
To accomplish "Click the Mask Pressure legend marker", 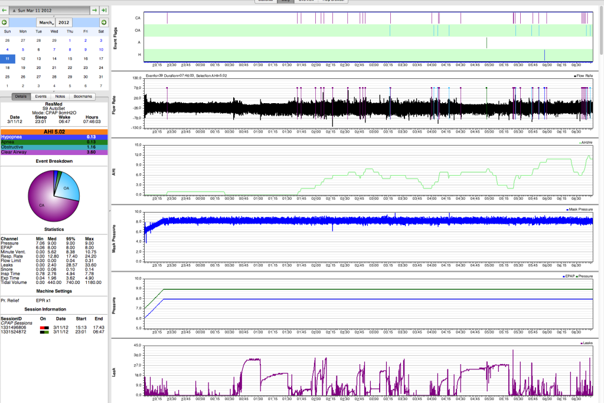I will tap(566, 209).
